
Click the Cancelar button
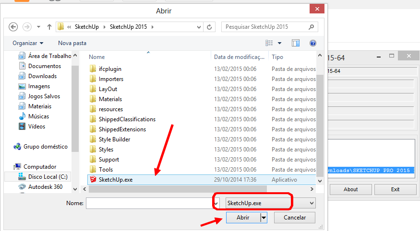(x=295, y=218)
